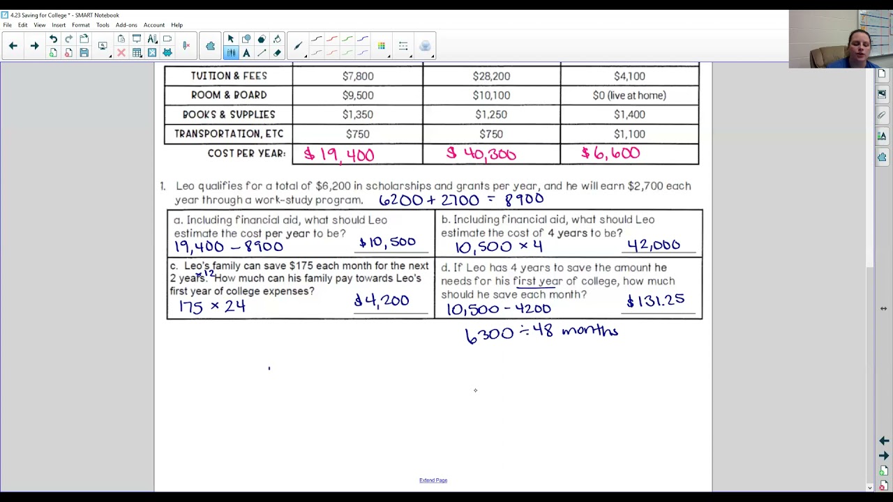Open the Add-ons menu
Image resolution: width=893 pixels, height=502 pixels.
coord(126,25)
